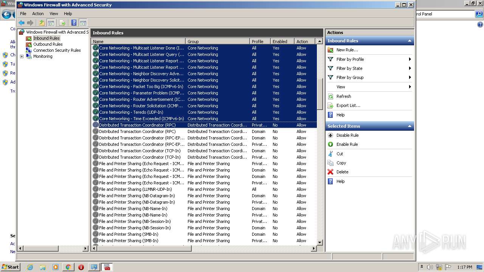Show hidden tray icons arrow
The height and width of the screenshot is (272, 484).
(x=422, y=267)
